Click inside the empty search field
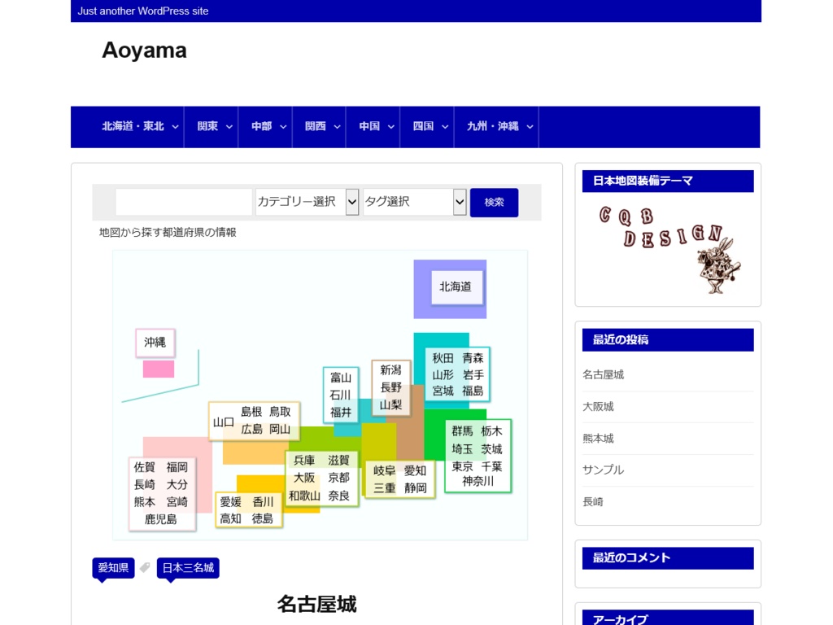 click(183, 202)
